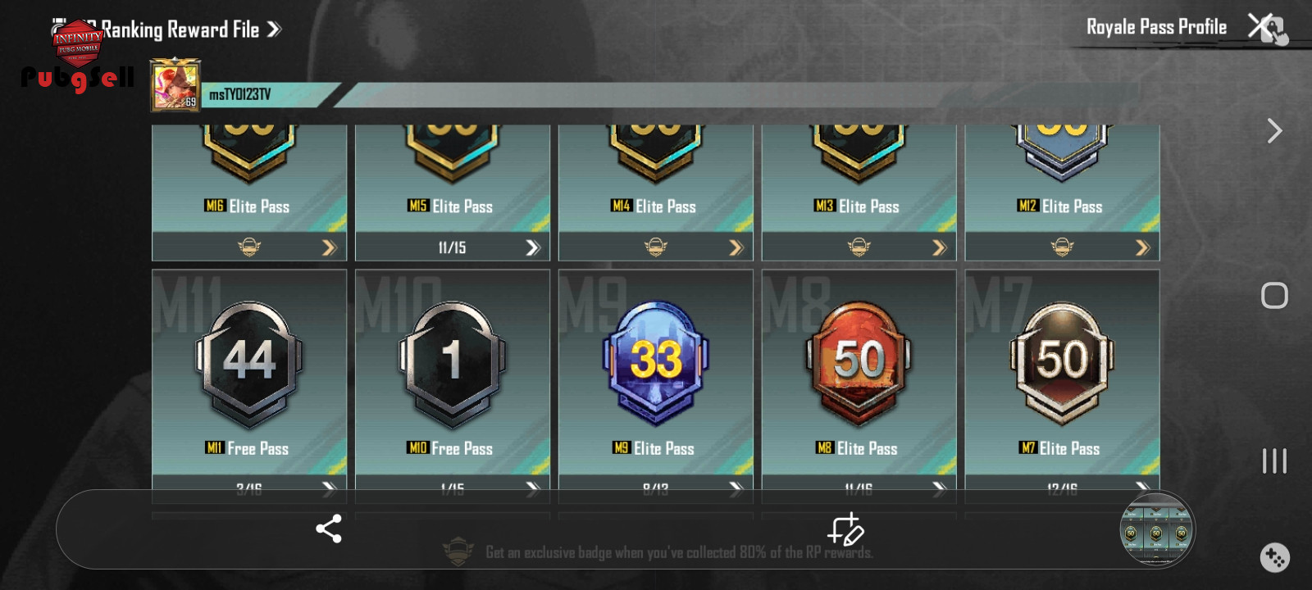Tap the M11 Free Pass badge showing 44

(x=249, y=361)
